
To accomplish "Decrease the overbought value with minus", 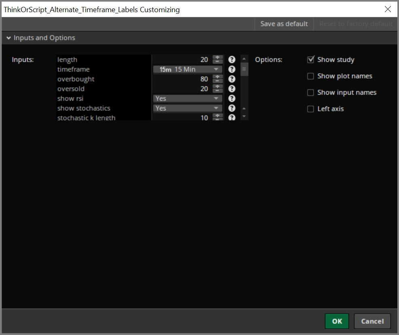I will point(217,81).
